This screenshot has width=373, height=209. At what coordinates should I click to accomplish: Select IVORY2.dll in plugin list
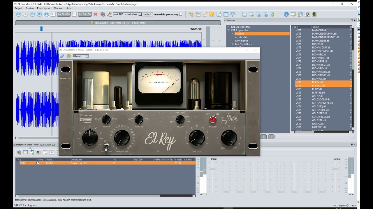(x=318, y=124)
